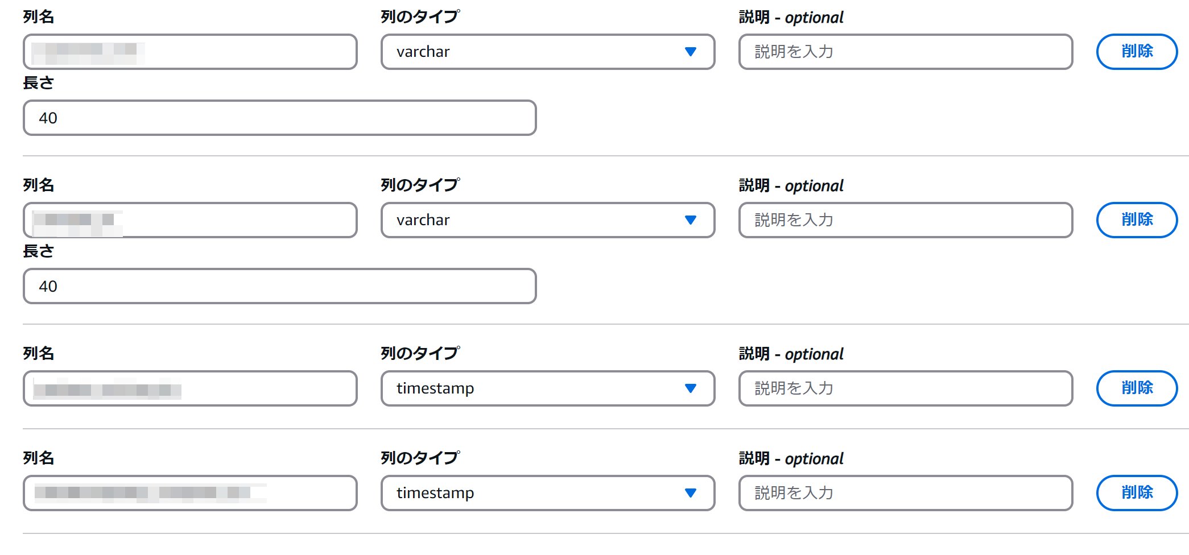
Task: Click the arrow icon of third row timestamp dropdown
Action: coord(691,388)
